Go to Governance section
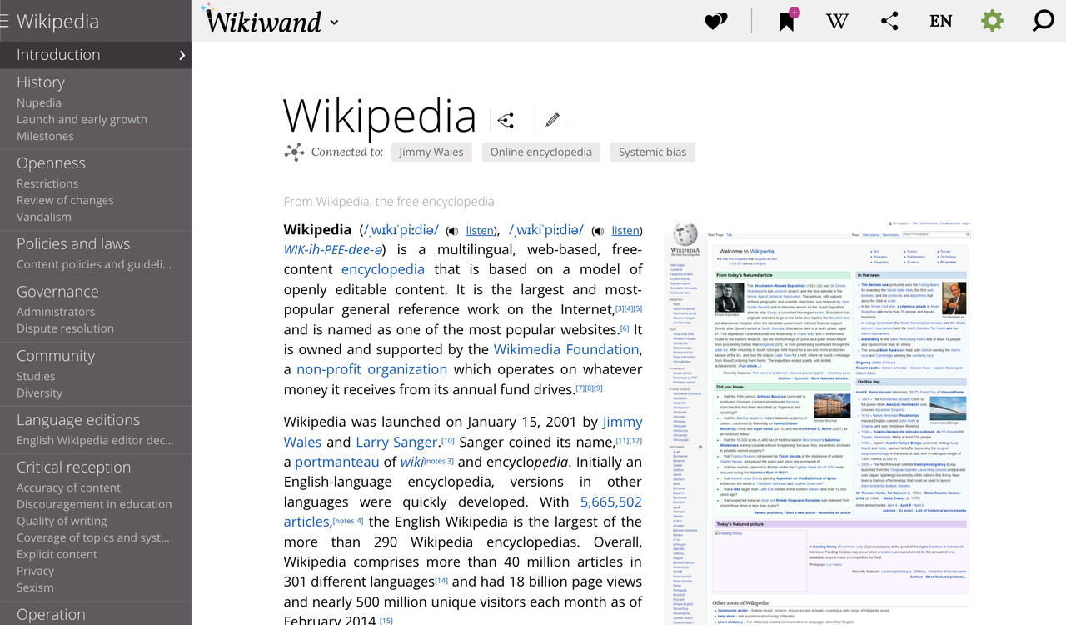This screenshot has width=1066, height=625. pos(57,291)
